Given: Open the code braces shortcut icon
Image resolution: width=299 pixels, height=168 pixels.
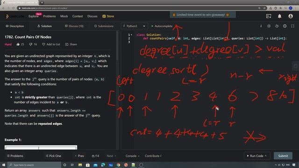Looking at the screenshot, I should [269, 26].
